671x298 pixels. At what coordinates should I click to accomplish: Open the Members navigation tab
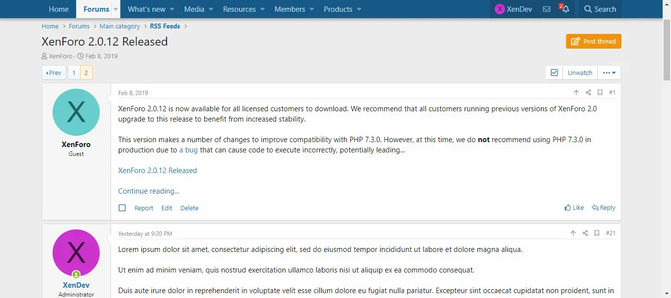click(290, 9)
